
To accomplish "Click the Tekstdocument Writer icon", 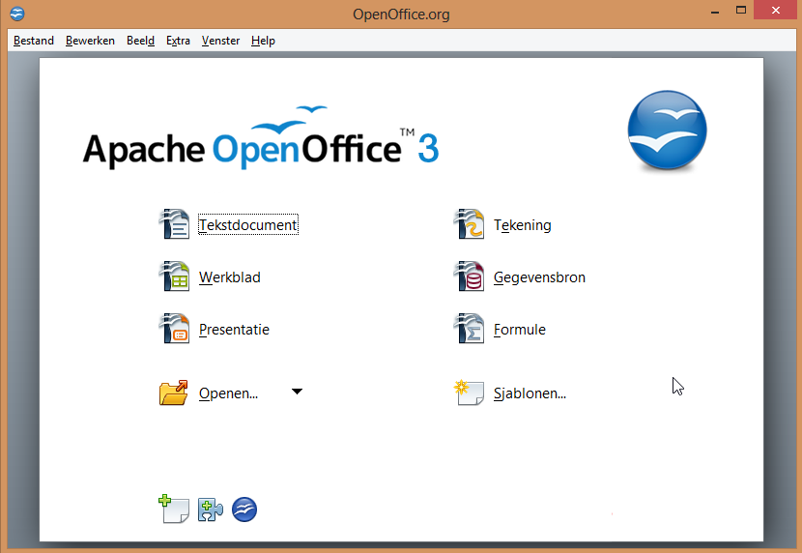I will point(174,224).
